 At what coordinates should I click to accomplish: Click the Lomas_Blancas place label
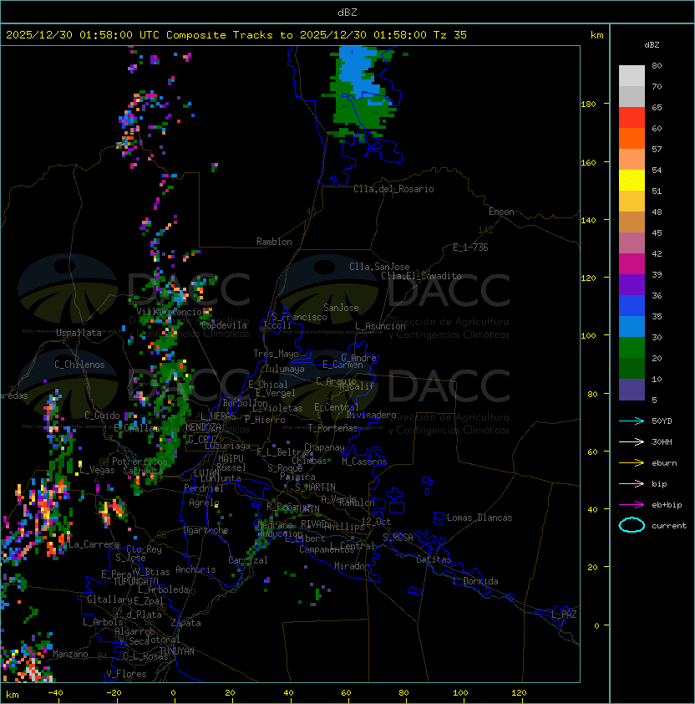(x=479, y=518)
